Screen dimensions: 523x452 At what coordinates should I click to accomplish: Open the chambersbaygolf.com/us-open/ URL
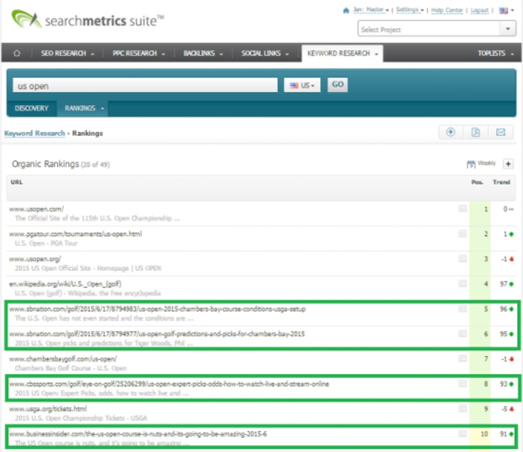pos(63,359)
